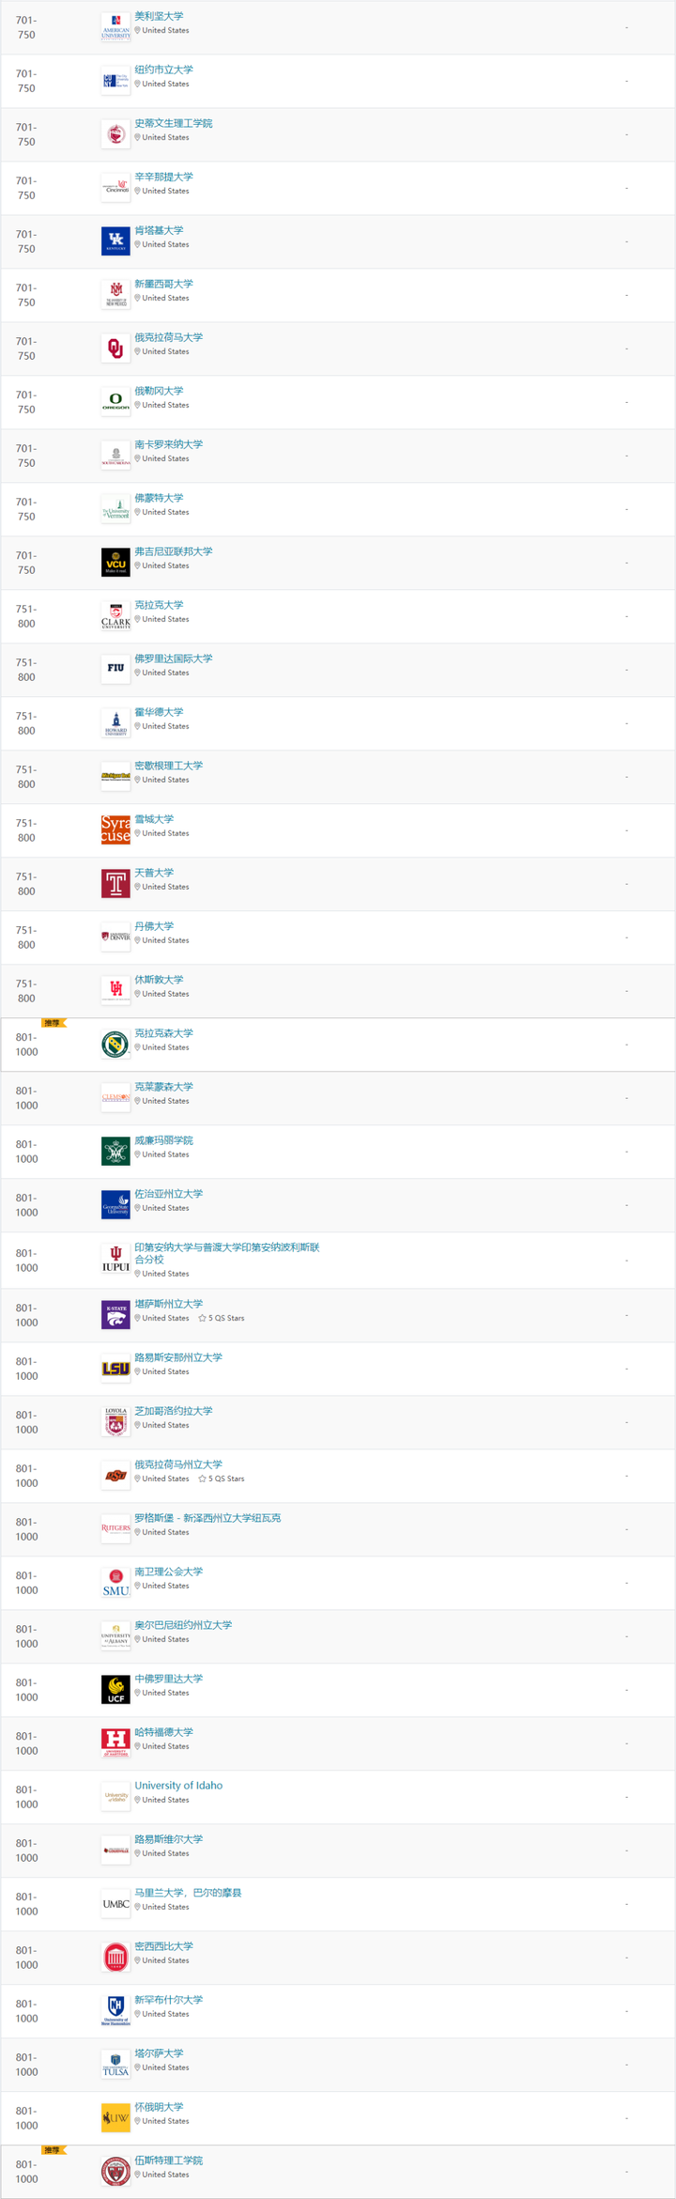The height and width of the screenshot is (2199, 676).
Task: Click the 5 QS Stars badge for 堪萨斯州立大学
Action: pyautogui.click(x=222, y=1318)
